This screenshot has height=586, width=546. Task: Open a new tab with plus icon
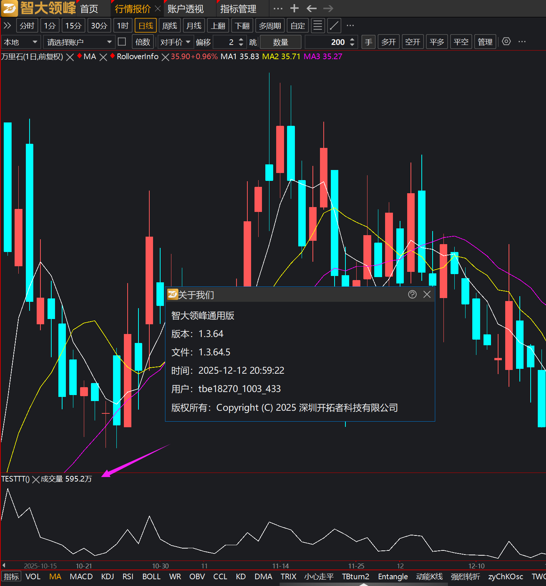click(295, 8)
